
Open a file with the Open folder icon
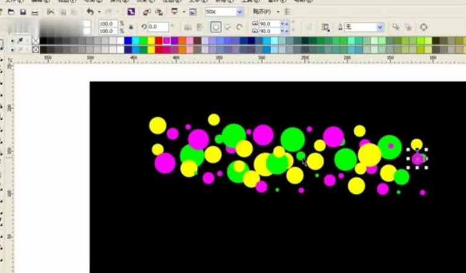point(11,12)
